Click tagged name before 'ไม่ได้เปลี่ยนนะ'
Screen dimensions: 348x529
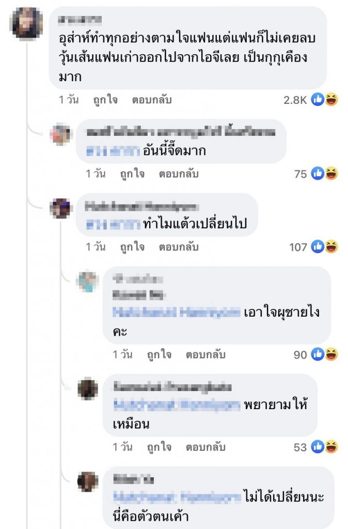point(178,497)
